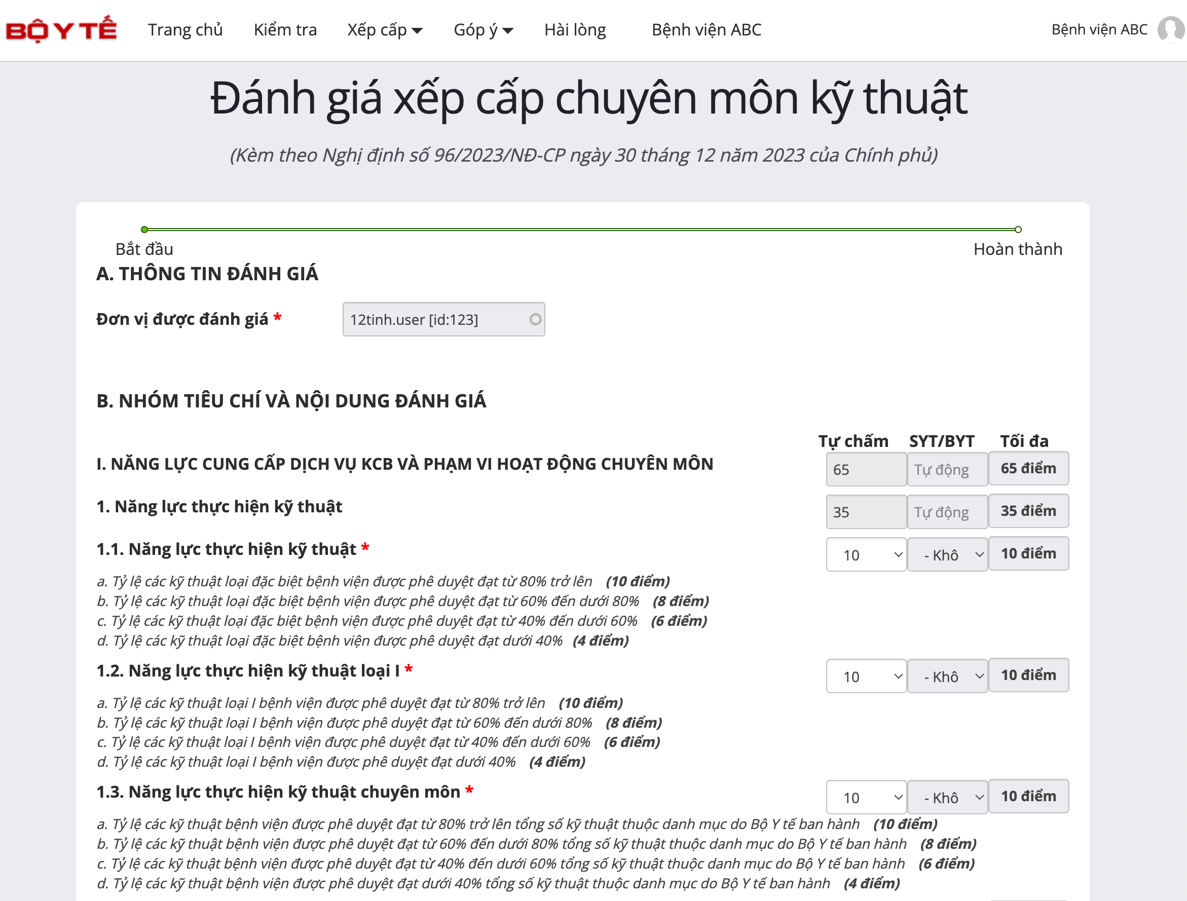The width and height of the screenshot is (1187, 901).
Task: Open Tự chấm score dropdown for criterion 1.2
Action: point(866,676)
